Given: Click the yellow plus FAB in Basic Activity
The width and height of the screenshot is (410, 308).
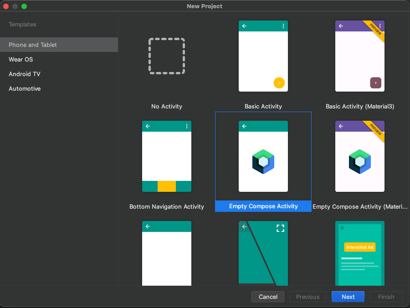Looking at the screenshot, I should point(279,83).
